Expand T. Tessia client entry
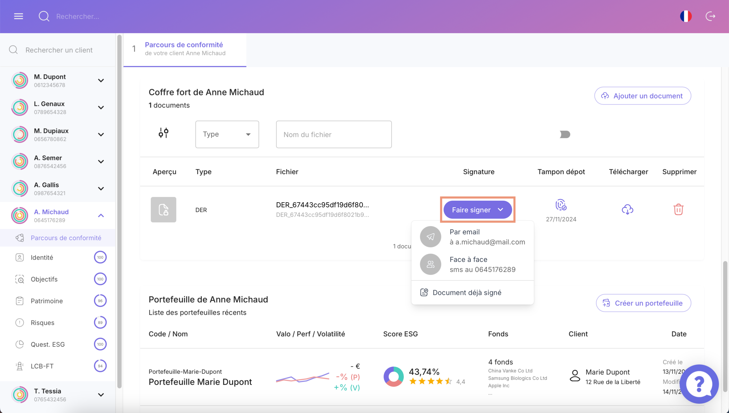Image resolution: width=729 pixels, height=413 pixels. (101, 395)
